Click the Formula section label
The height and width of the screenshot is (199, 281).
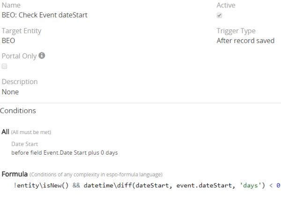(14, 174)
